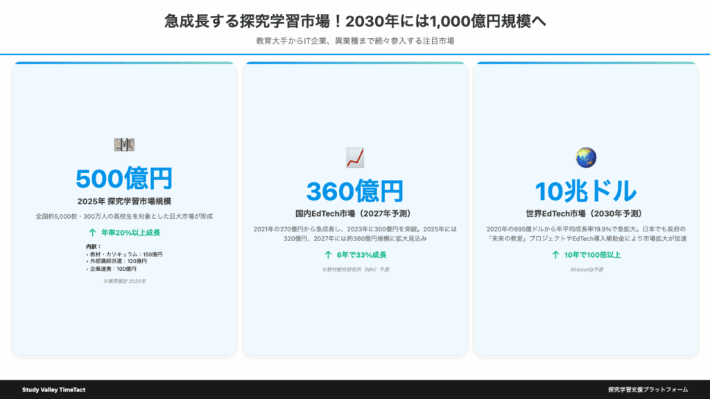Click 探究学習支援プラットフォーム in the footer

[x=648, y=390]
